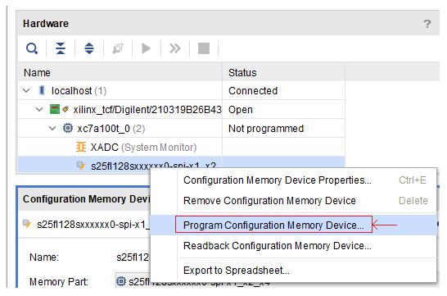Click the auto-connect target icon

pos(118,48)
